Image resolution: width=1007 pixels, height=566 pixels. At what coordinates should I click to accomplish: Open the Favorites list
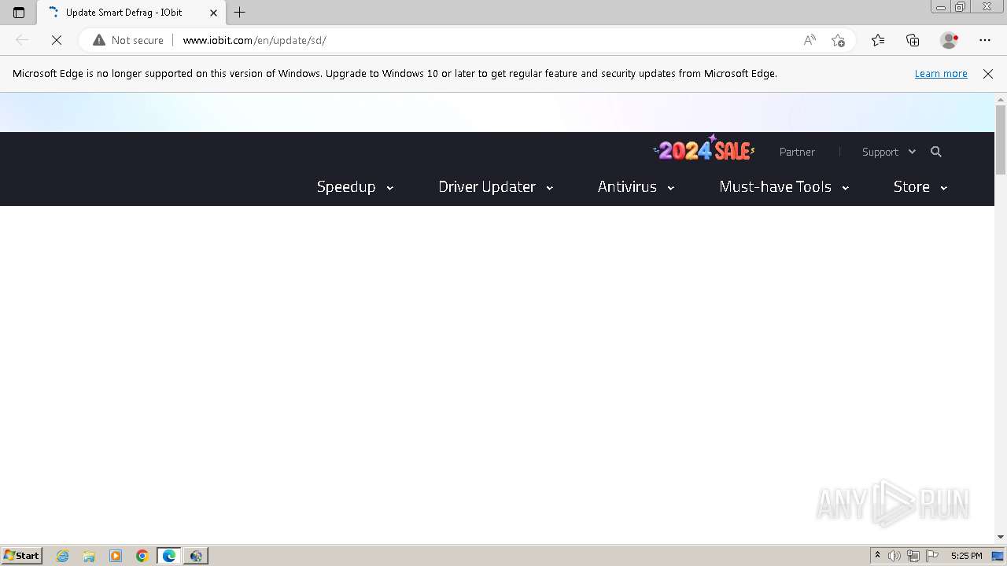pyautogui.click(x=878, y=40)
